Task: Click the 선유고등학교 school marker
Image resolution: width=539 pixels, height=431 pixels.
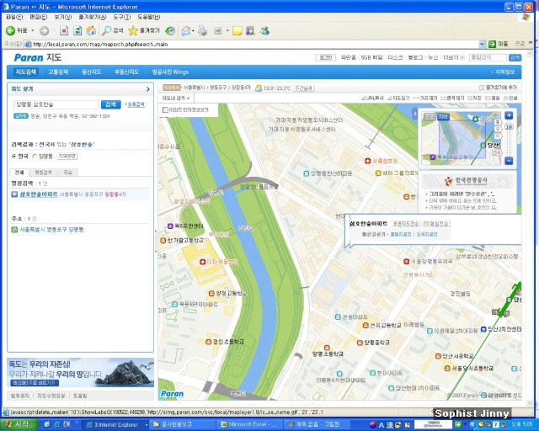Action: (366, 325)
